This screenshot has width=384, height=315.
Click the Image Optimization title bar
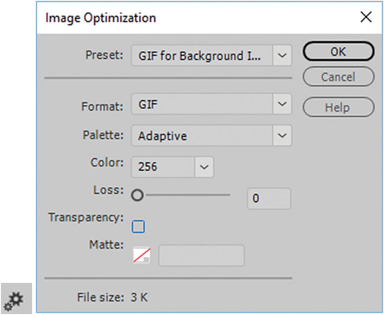point(100,18)
